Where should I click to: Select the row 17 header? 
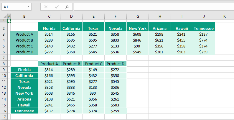point(4,117)
